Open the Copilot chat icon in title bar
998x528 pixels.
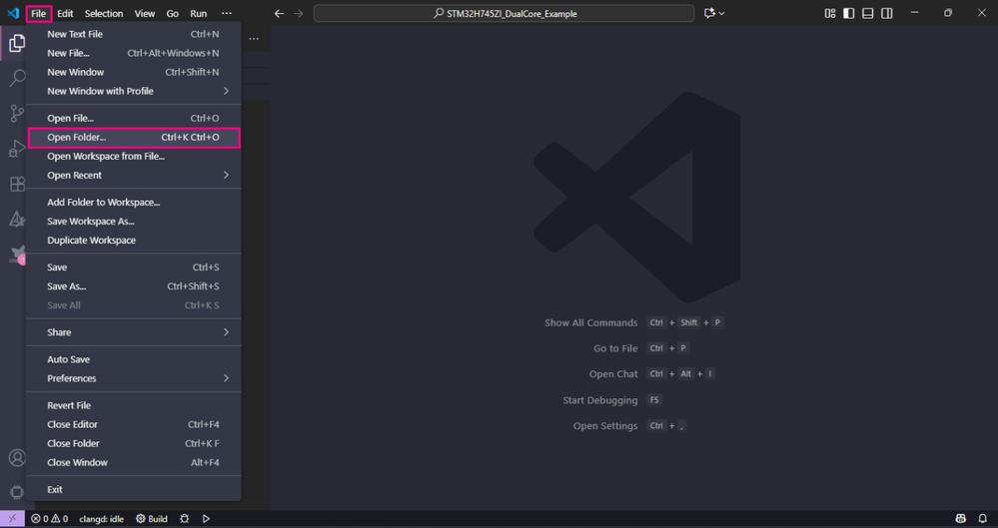pos(709,13)
